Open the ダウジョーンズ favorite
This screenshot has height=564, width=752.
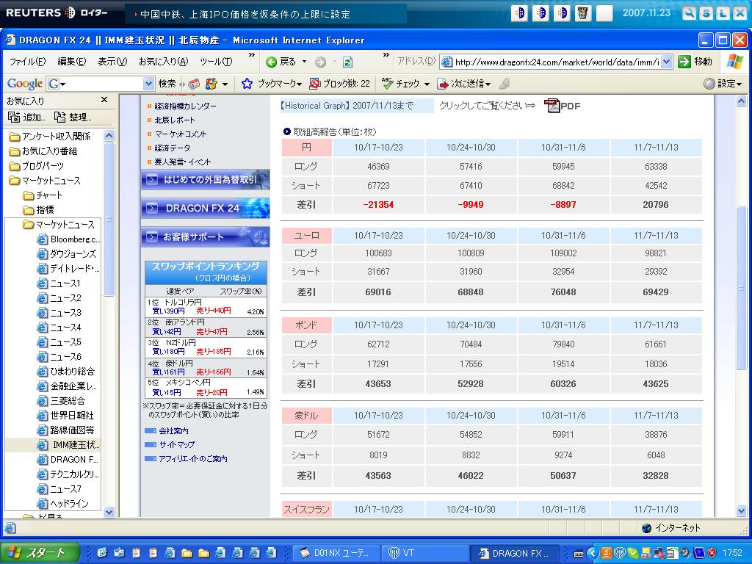(x=67, y=253)
